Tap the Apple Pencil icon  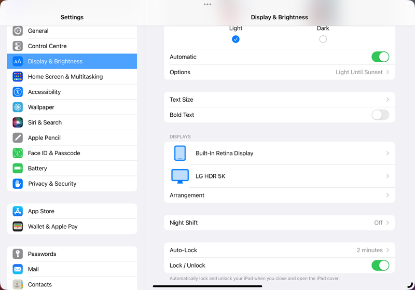click(18, 138)
